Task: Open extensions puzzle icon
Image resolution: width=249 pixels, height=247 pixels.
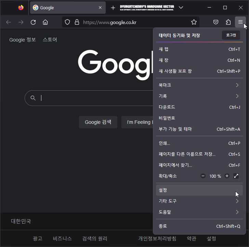Action: (228, 22)
